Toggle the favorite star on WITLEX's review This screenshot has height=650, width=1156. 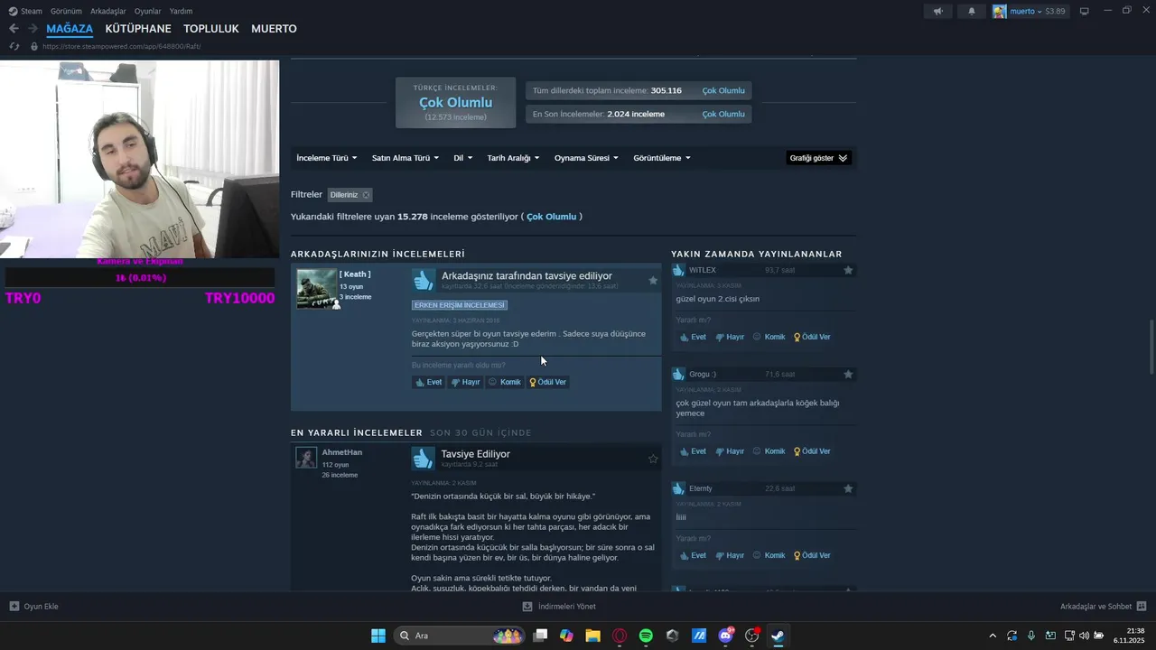point(848,270)
